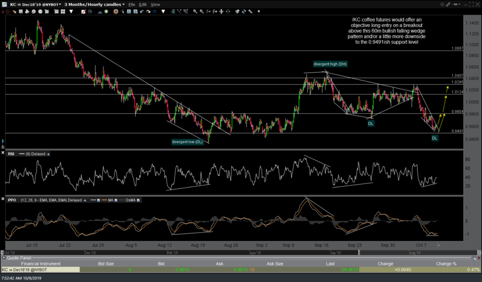The height and width of the screenshot is (282, 482).
Task: Toggle the PPO line visibility checkbox
Action: pos(98,200)
